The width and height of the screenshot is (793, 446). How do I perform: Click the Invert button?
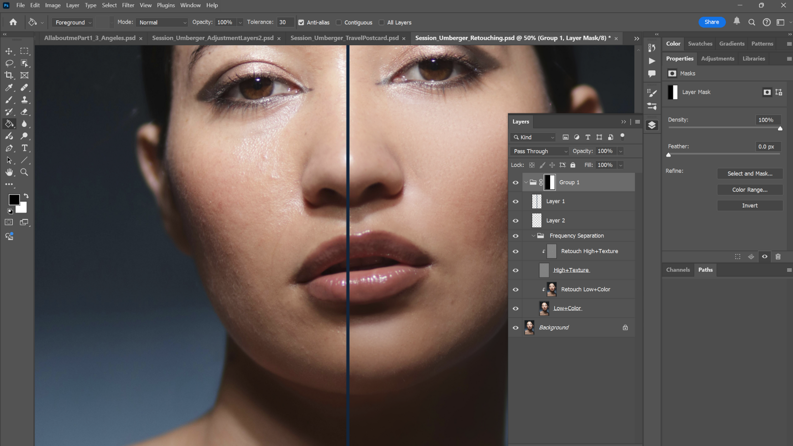(x=750, y=206)
